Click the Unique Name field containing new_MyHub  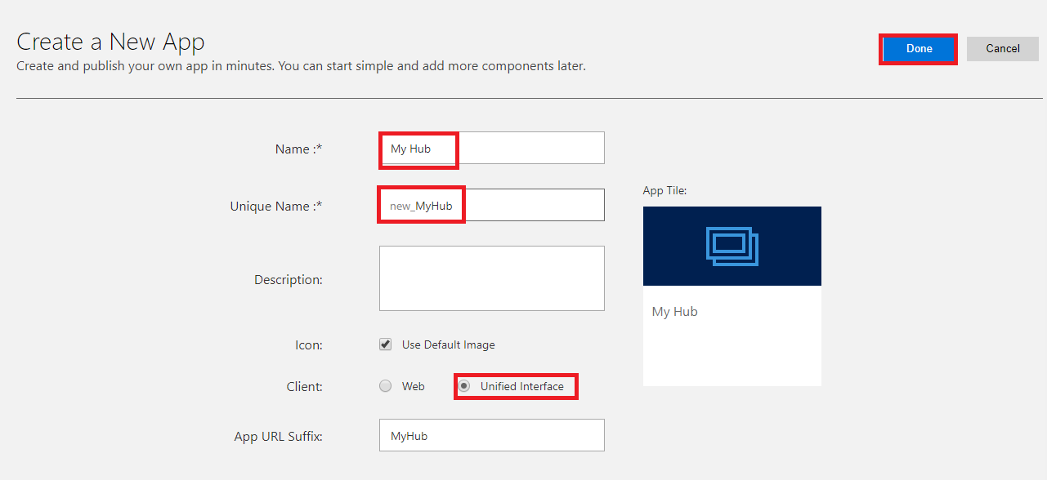pyautogui.click(x=492, y=206)
